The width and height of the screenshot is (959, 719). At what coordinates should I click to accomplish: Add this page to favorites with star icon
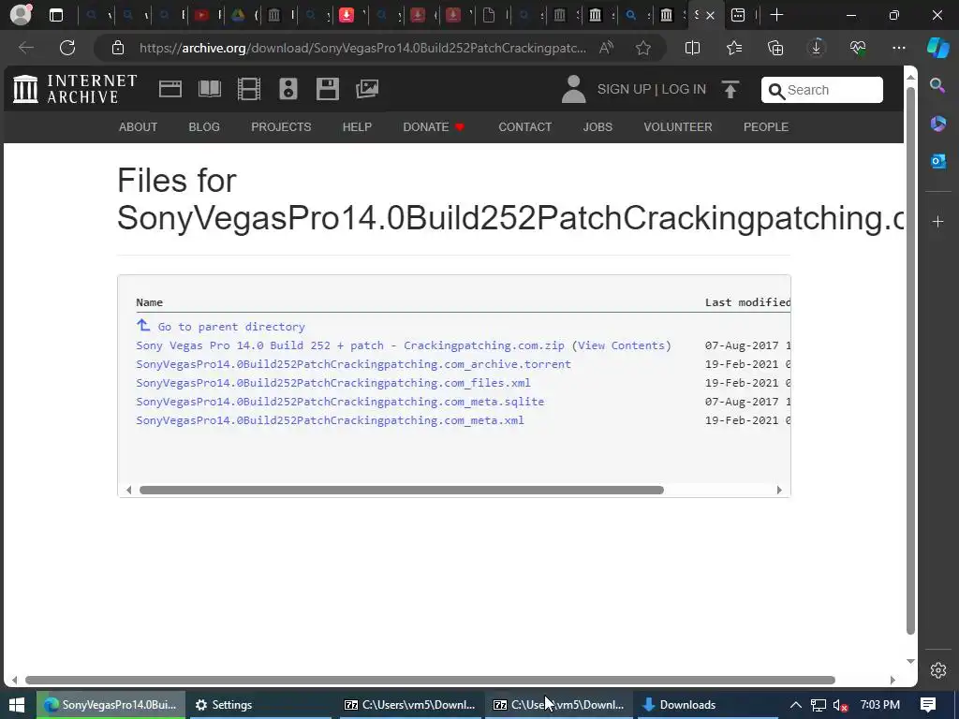click(642, 48)
